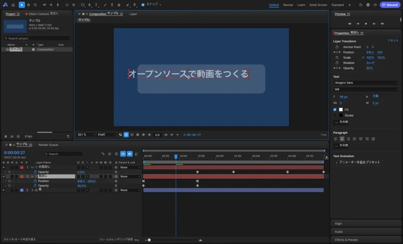Toggle the frame blending button in timeline
Screen dimensions: 403x244
coord(123,154)
